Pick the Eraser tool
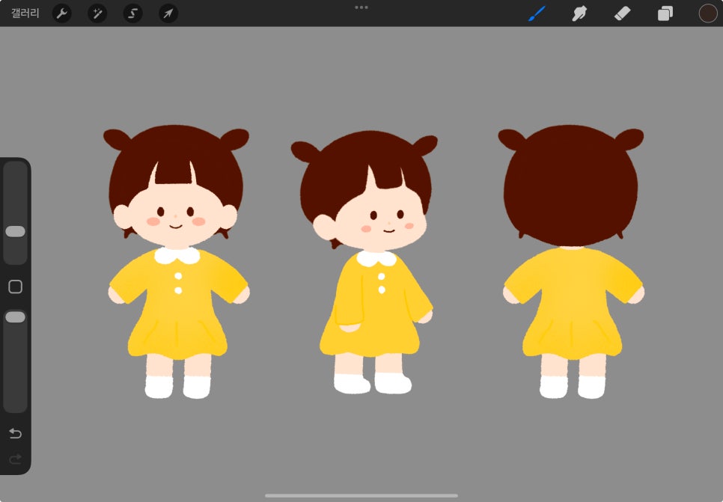Viewport: 723px width, 502px height. pyautogui.click(x=622, y=13)
